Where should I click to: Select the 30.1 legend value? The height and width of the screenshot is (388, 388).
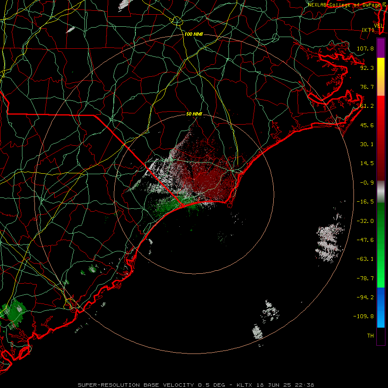click(367, 144)
